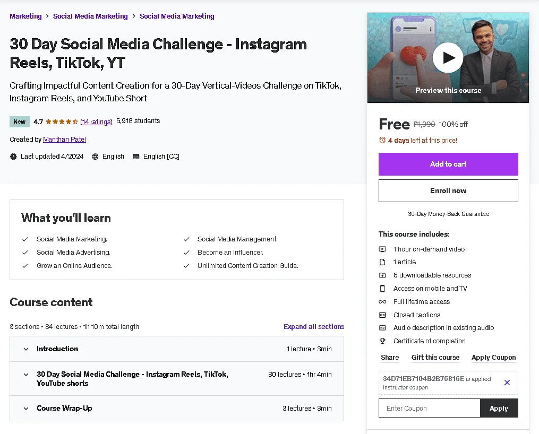Expand all sections of course content
Image resolution: width=539 pixels, height=434 pixels.
314,326
